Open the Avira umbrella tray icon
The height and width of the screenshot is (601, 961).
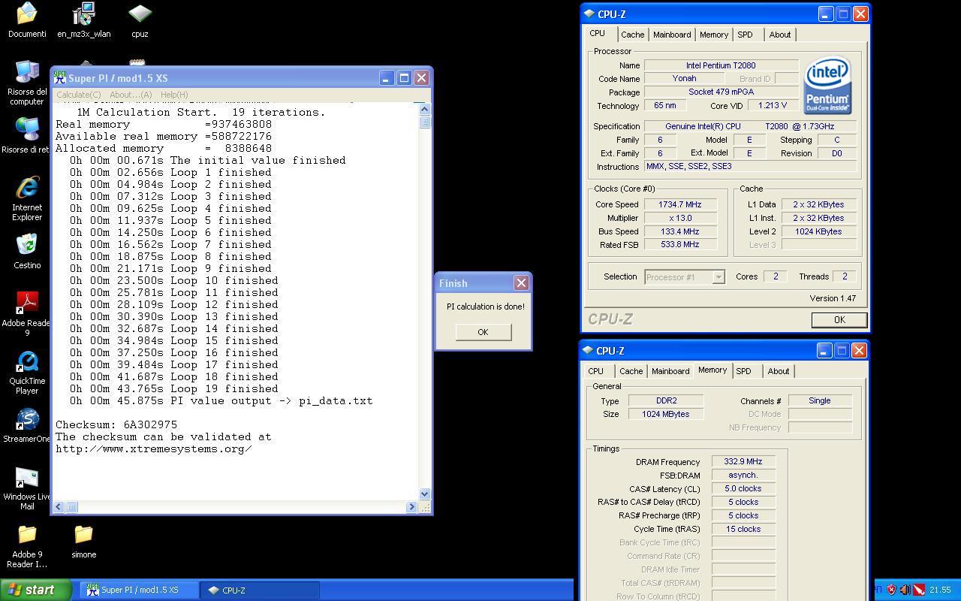pos(918,590)
